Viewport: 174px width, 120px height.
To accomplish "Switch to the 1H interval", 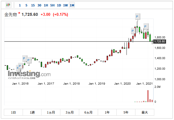I will click(x=46, y=5).
